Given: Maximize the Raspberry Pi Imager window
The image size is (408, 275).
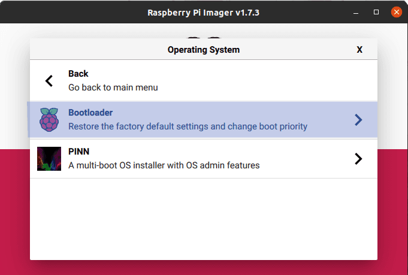Looking at the screenshot, I should 376,12.
